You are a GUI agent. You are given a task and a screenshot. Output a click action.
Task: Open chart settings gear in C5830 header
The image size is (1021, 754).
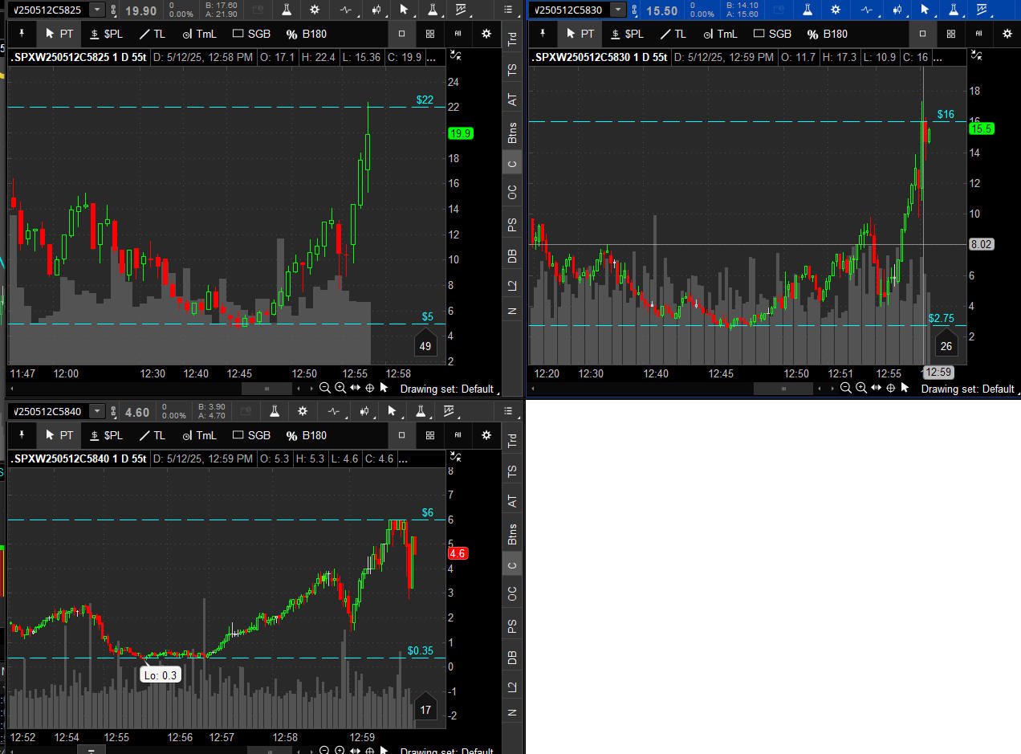pyautogui.click(x=836, y=10)
